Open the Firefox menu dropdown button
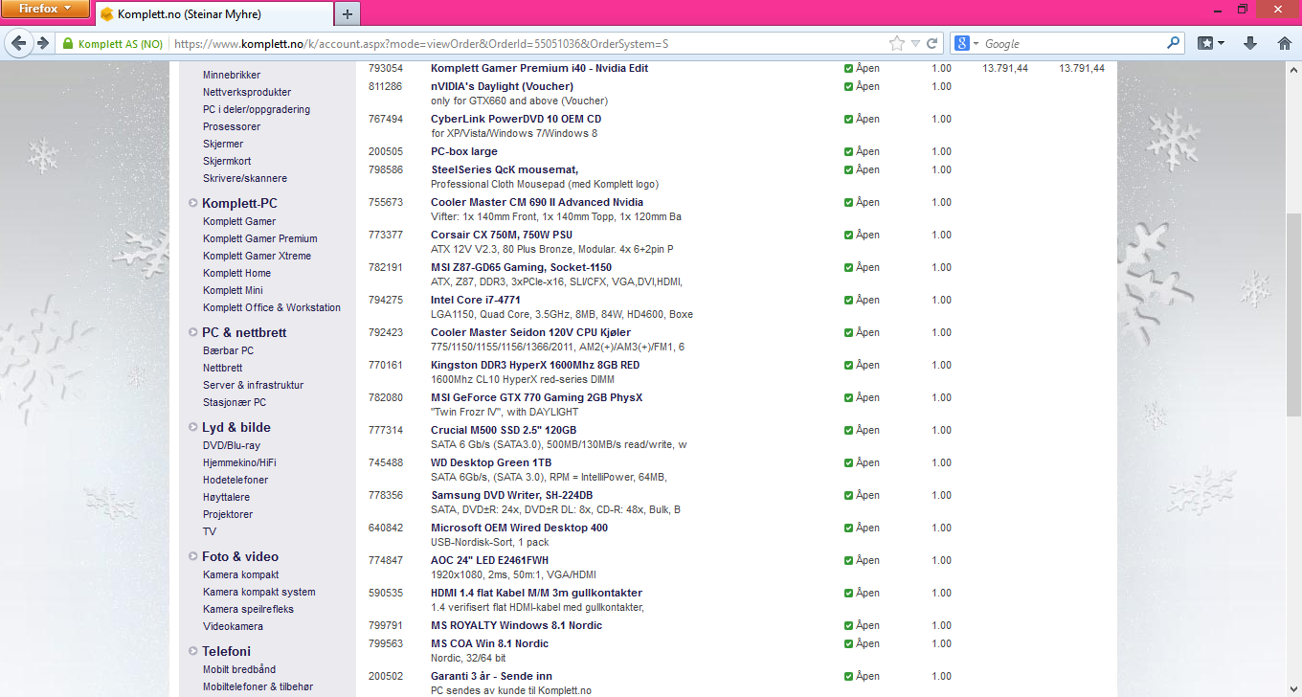Viewport: 1302px width, 697px height. coord(46,10)
